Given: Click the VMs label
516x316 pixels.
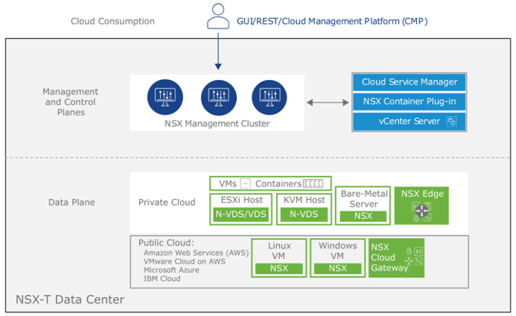Looking at the screenshot, I should (228, 184).
